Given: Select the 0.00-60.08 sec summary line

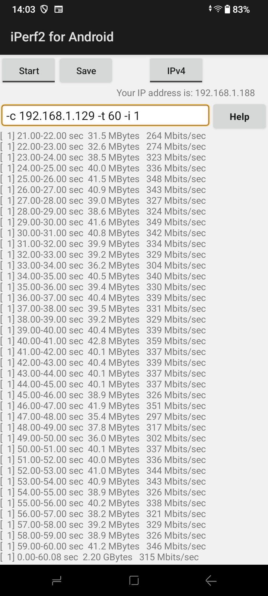Looking at the screenshot, I should 99,557.
